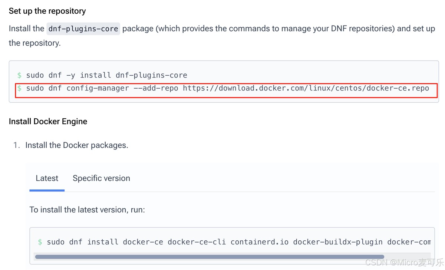Click "To install the latest version, run:" text
445x270 pixels.
87,210
